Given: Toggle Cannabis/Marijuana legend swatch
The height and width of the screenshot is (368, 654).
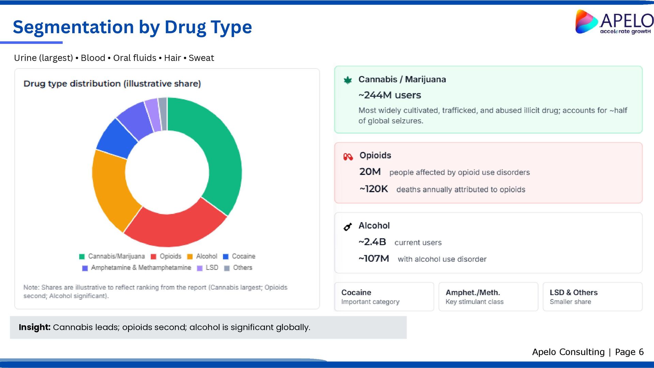Looking at the screenshot, I should click(82, 257).
